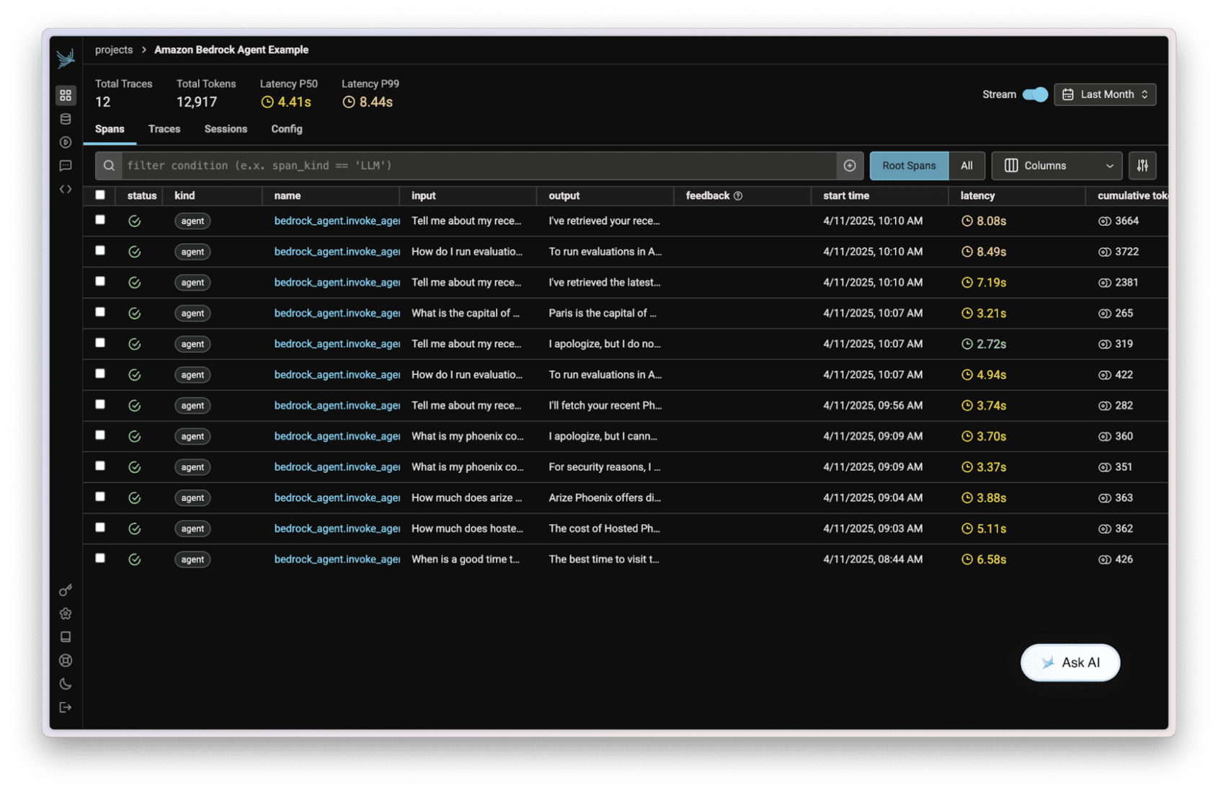The image size is (1218, 793).
Task: Open the Last Month date range dropdown
Action: pos(1104,94)
